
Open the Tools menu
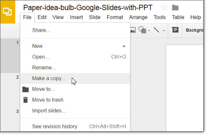tap(160, 17)
